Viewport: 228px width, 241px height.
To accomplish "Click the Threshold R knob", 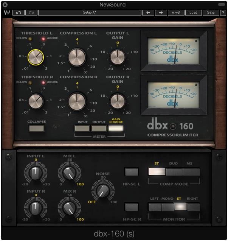I will pyautogui.click(x=36, y=101).
